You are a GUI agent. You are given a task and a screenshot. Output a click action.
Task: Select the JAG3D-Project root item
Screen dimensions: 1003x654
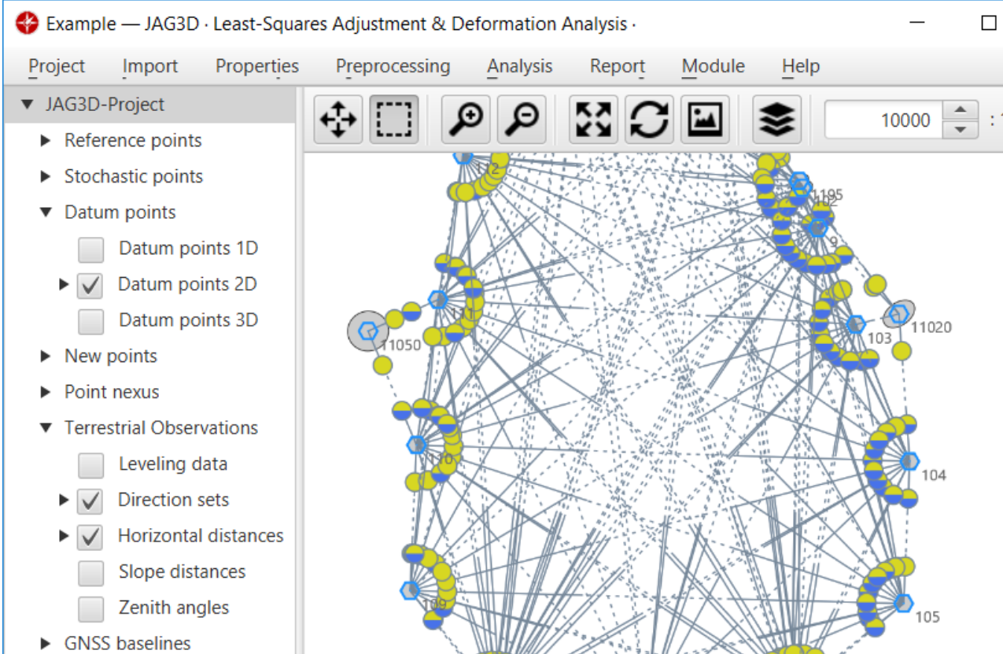pyautogui.click(x=104, y=105)
